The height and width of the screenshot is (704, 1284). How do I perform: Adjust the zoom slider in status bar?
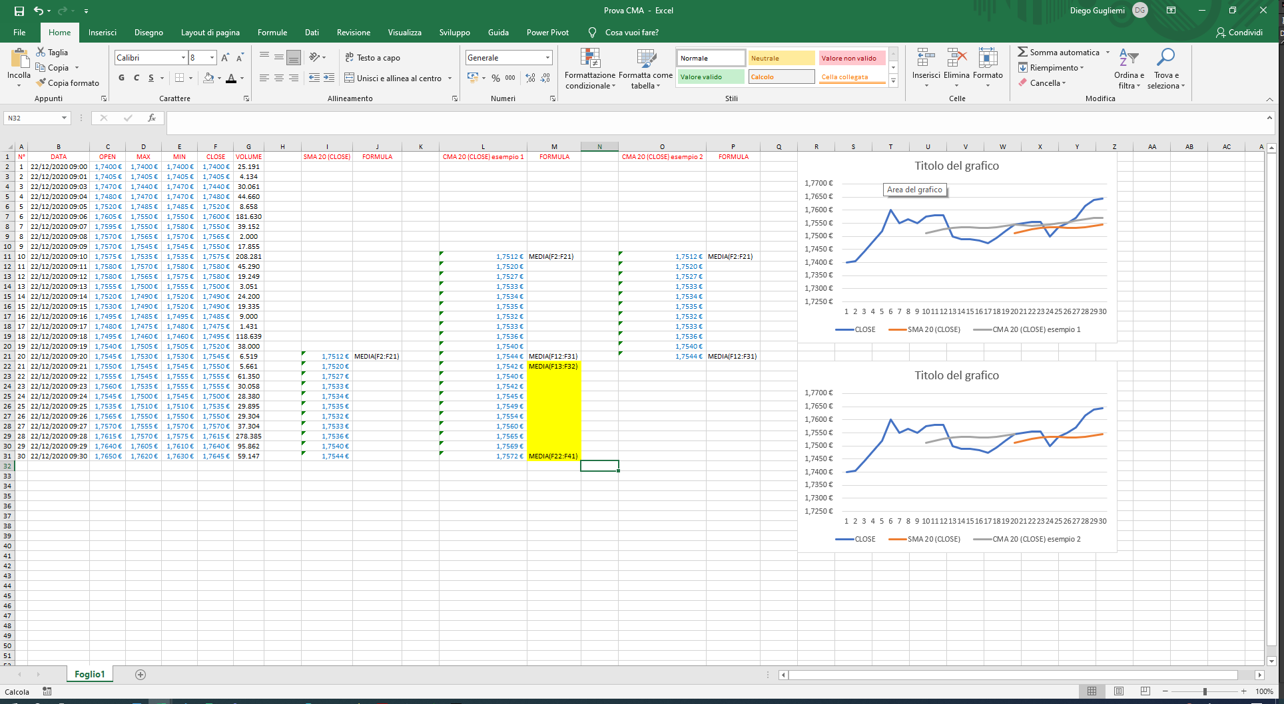click(1205, 692)
